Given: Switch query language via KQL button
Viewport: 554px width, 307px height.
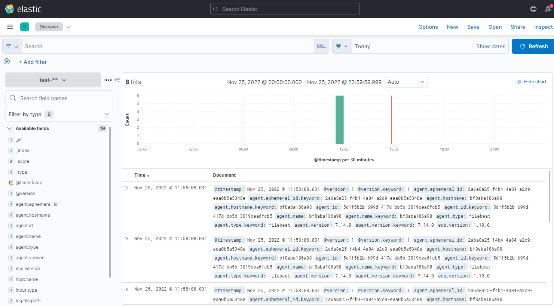Looking at the screenshot, I should 321,46.
